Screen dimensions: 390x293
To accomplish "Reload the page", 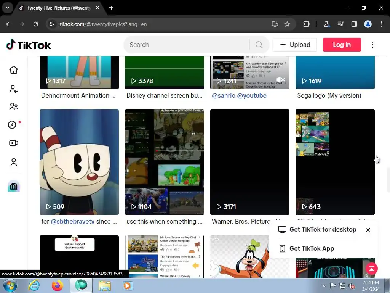I will (x=36, y=24).
